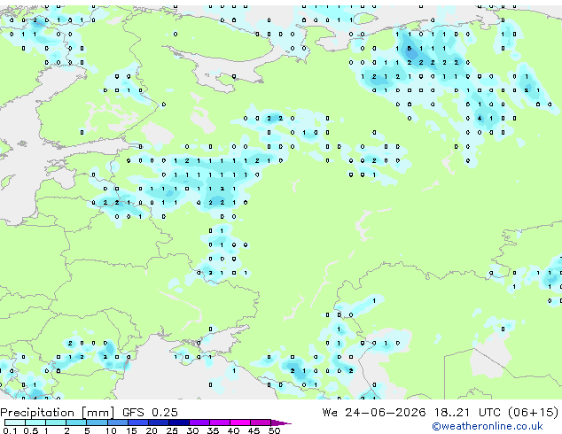The height and width of the screenshot is (434, 562).
Task: Click the 30–35 mm purple legend swatch
Action: point(199,422)
